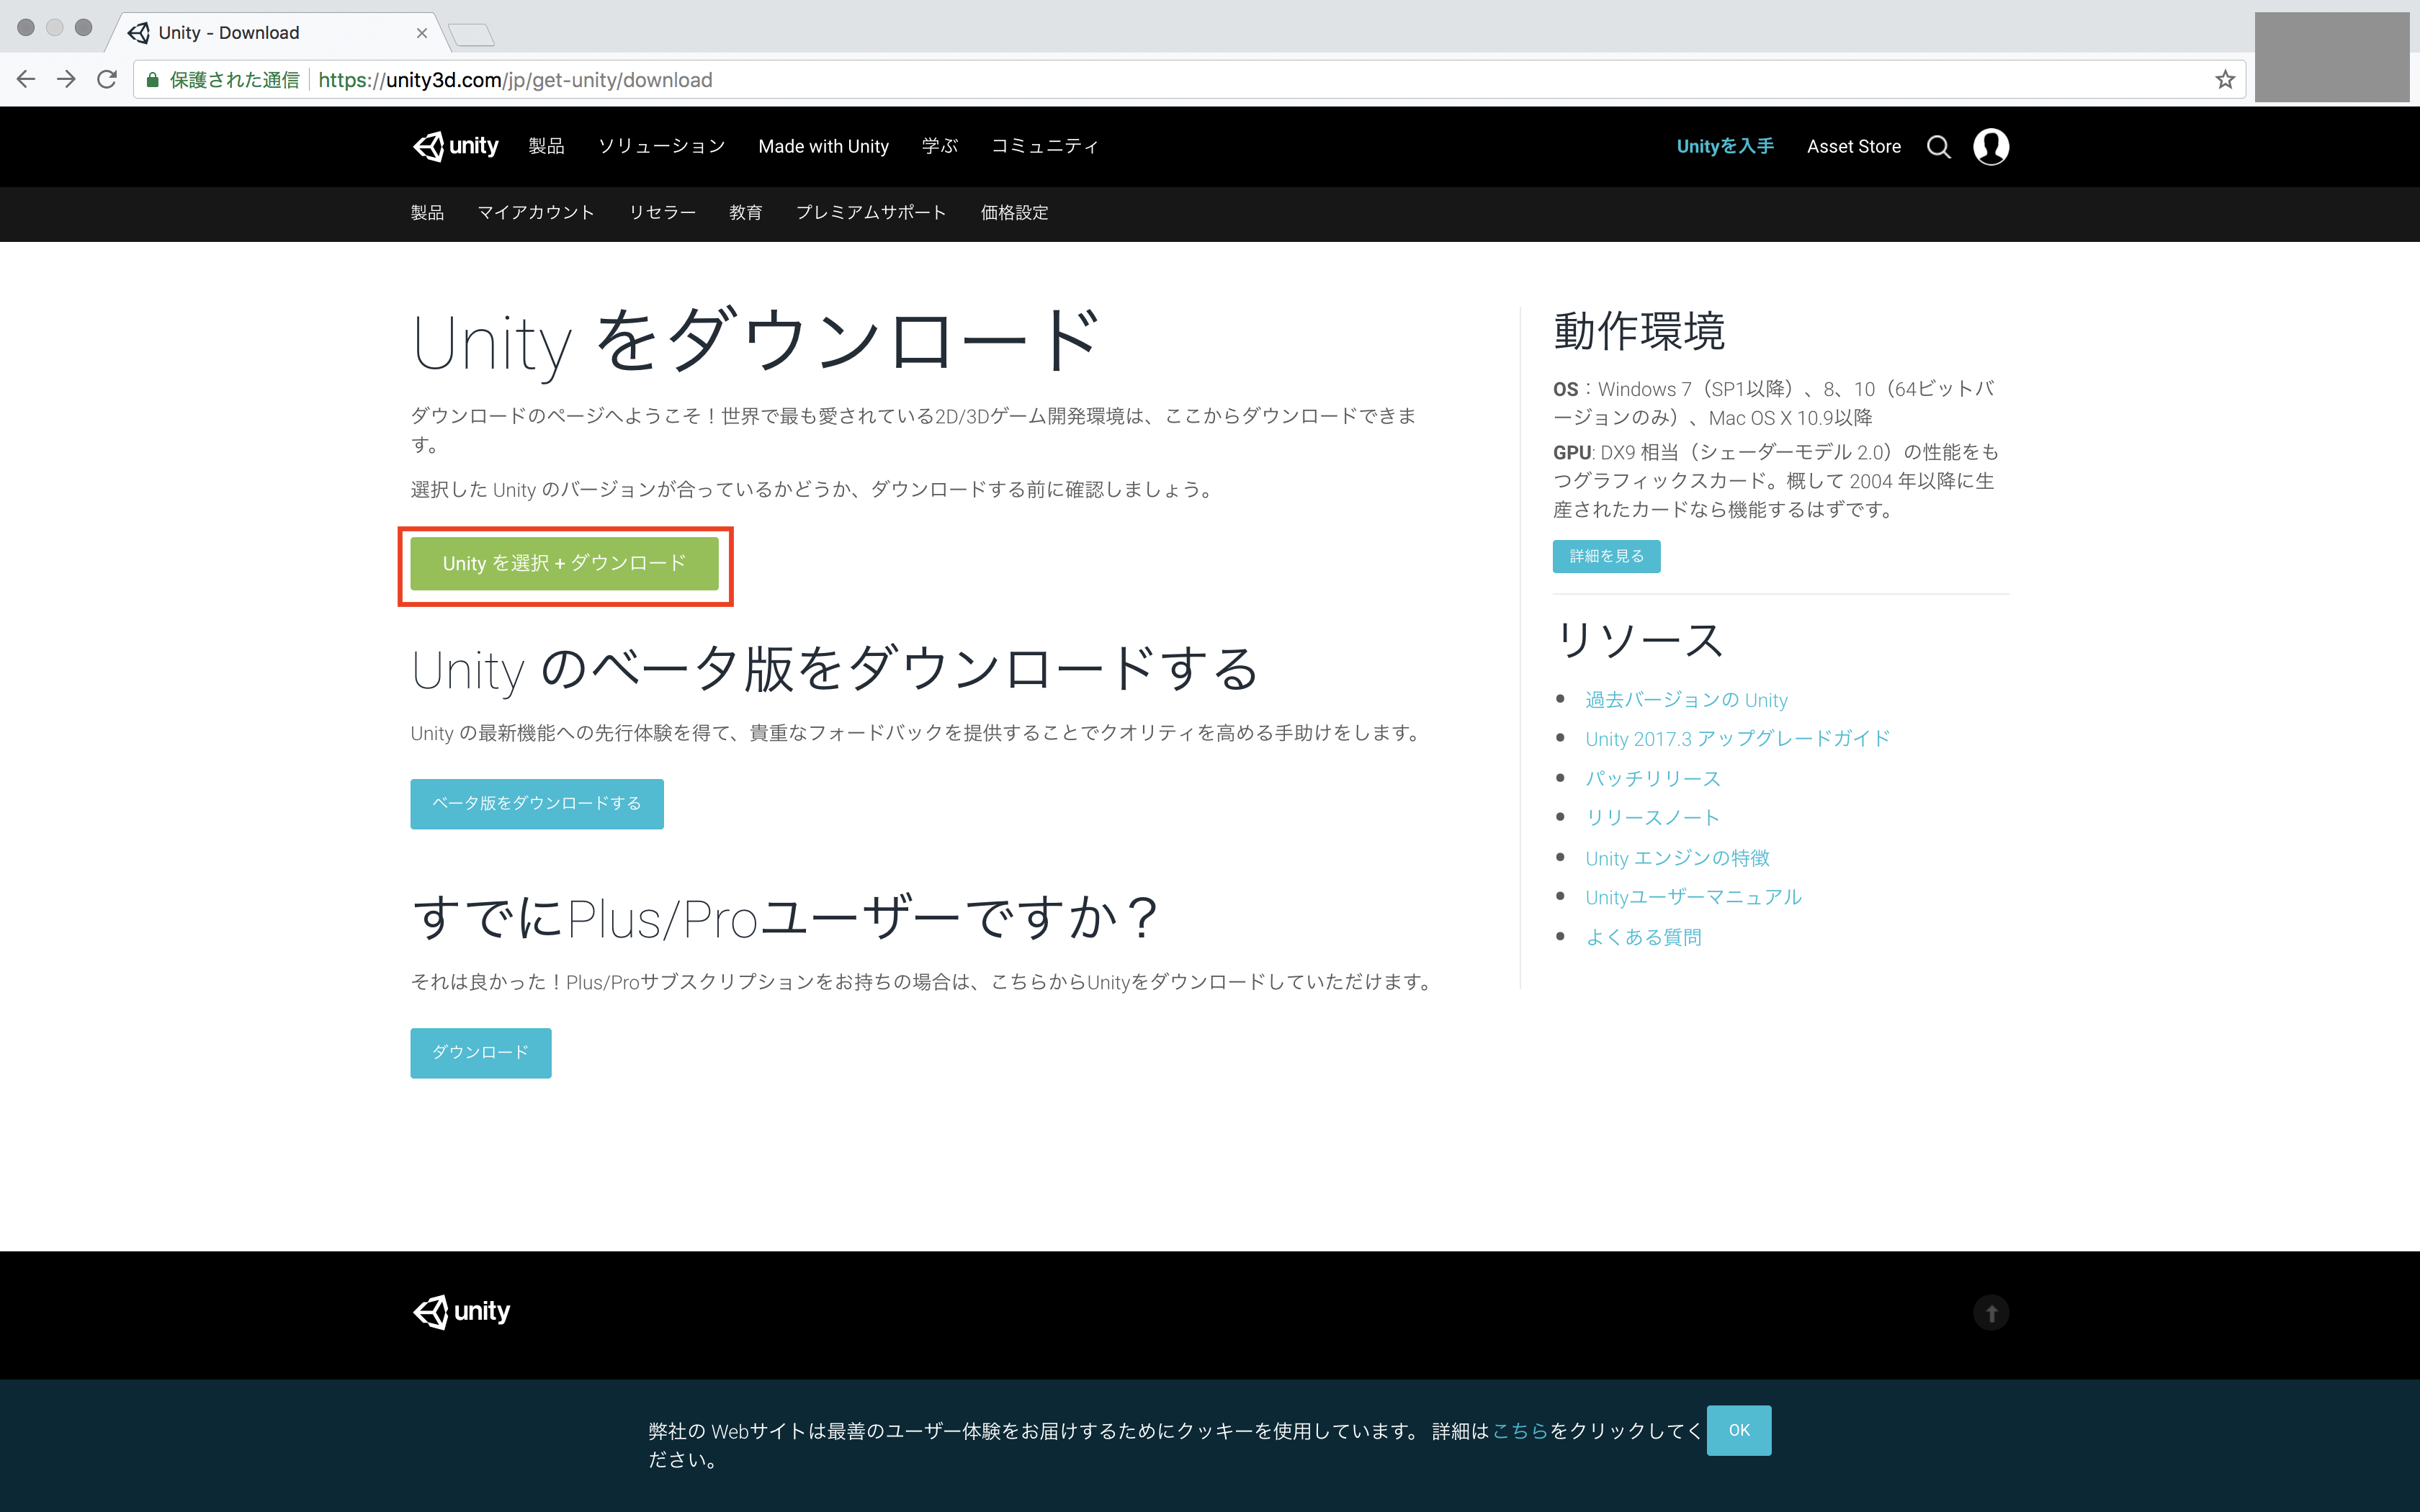The height and width of the screenshot is (1512, 2420).
Task: Select リセラー in sub navigation
Action: coord(662,212)
